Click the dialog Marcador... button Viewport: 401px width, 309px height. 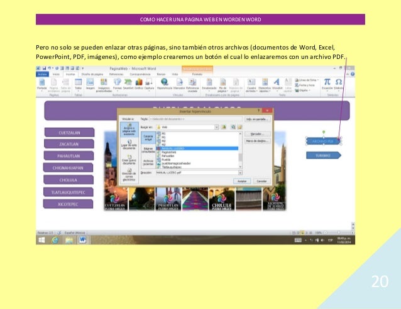tap(258, 134)
